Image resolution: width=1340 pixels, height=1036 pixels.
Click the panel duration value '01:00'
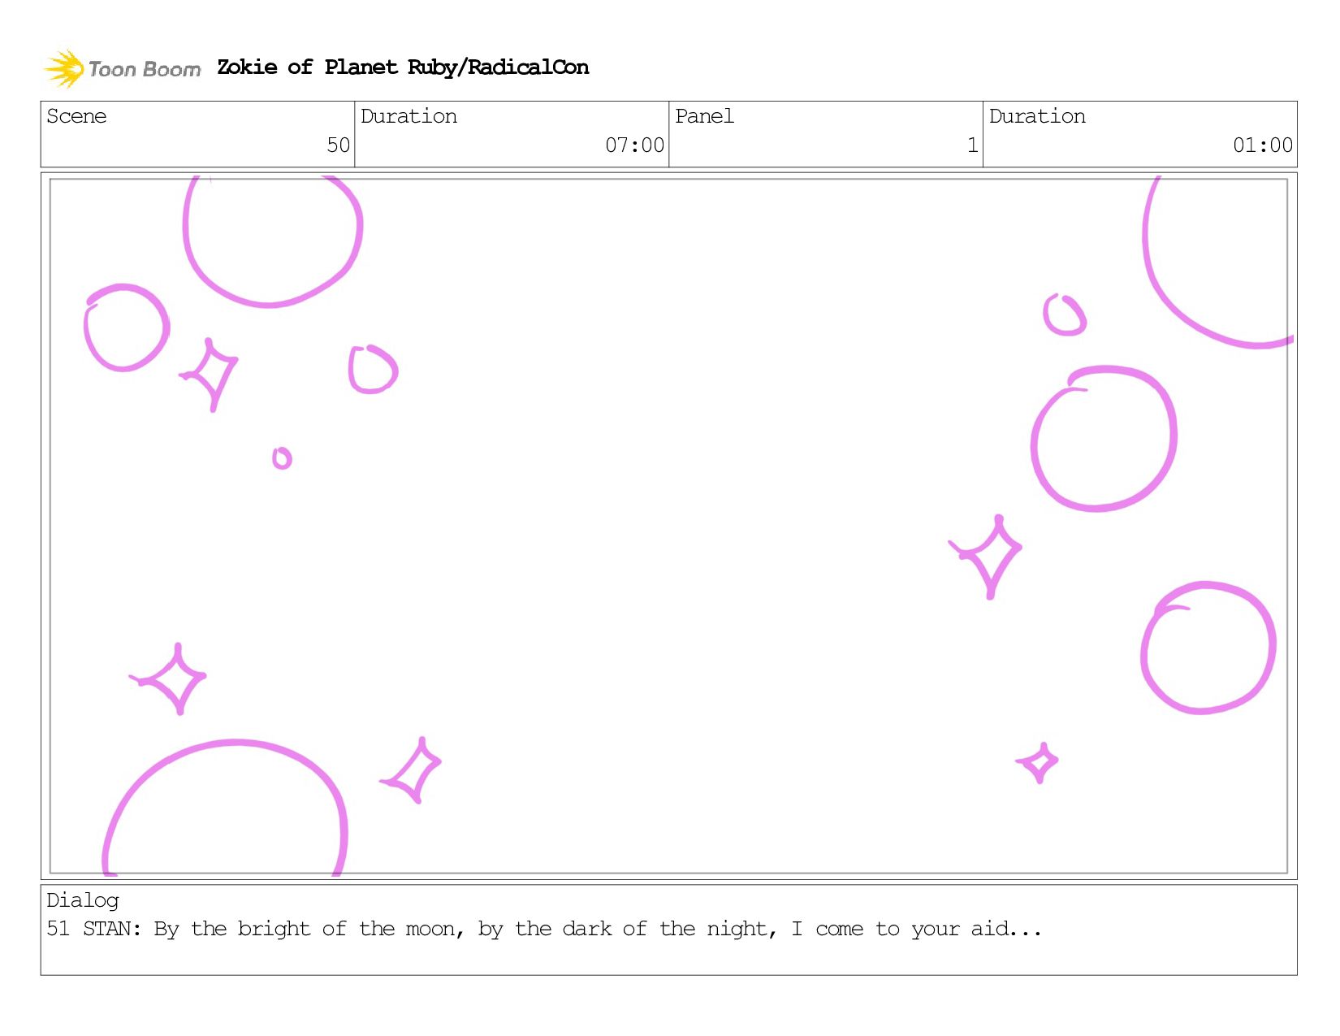click(1262, 145)
